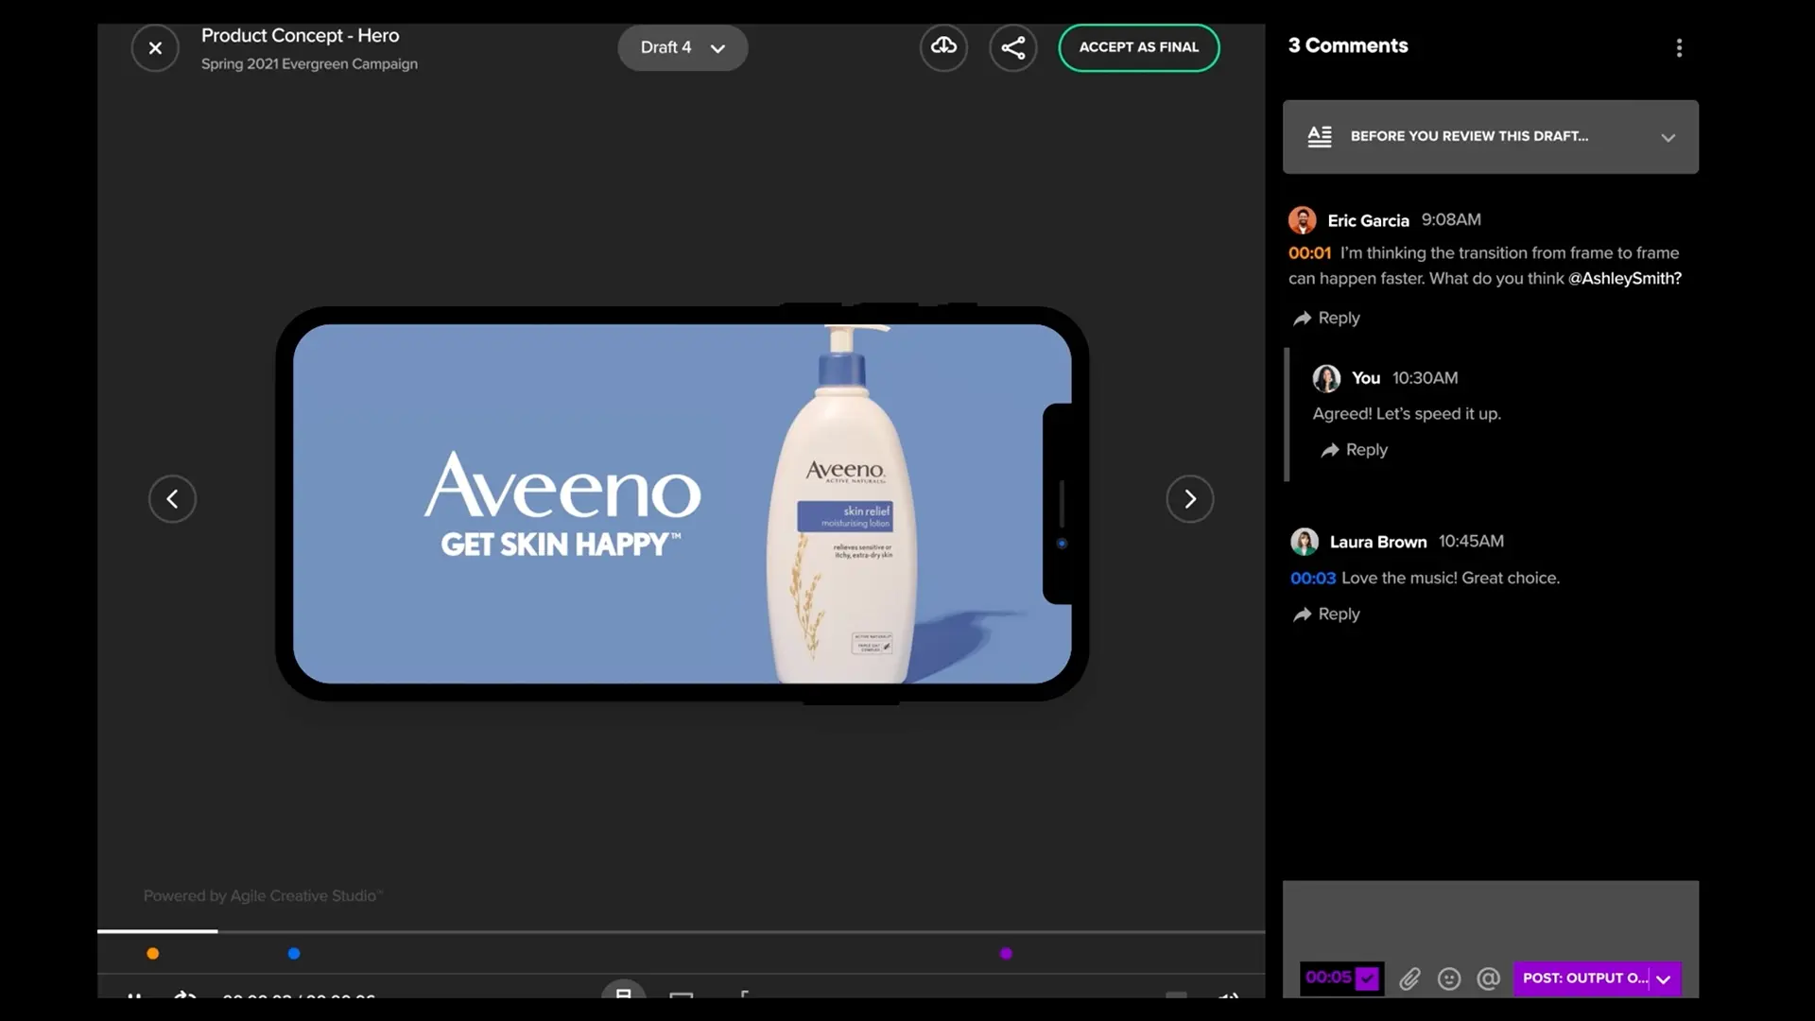Open the emoji picker icon

pos(1449,978)
